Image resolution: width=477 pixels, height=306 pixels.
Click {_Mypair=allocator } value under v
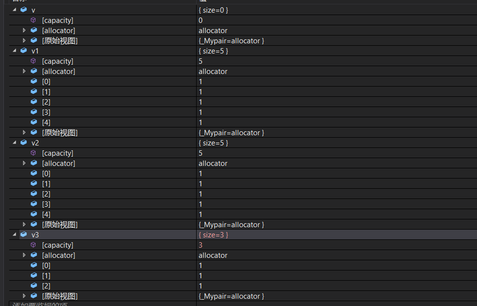231,41
